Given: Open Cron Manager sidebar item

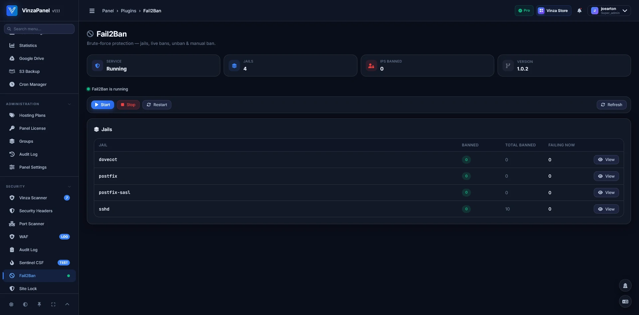Looking at the screenshot, I should 39,84.
